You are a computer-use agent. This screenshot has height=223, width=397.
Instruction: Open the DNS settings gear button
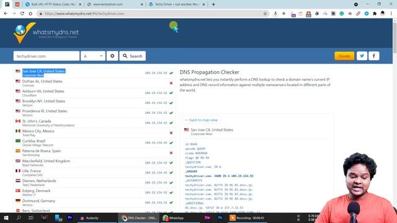coord(112,56)
